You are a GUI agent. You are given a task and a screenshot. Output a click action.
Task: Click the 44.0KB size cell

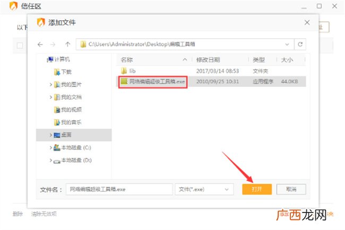pos(289,82)
